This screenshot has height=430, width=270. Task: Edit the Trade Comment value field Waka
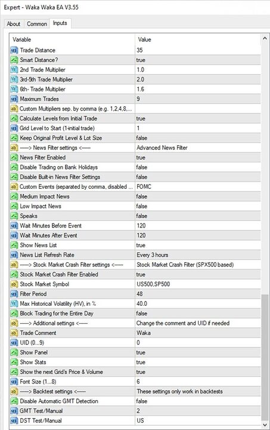click(x=198, y=333)
